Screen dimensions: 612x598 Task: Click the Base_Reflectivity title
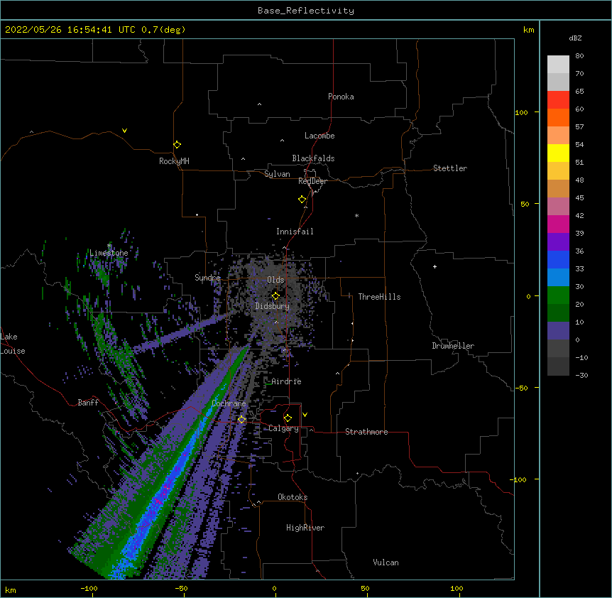tap(306, 11)
